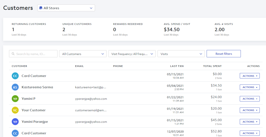Image resolution: width=266 pixels, height=137 pixels.
Task: Click the green YP avatar for Yamini P
Action: [x=15, y=99]
